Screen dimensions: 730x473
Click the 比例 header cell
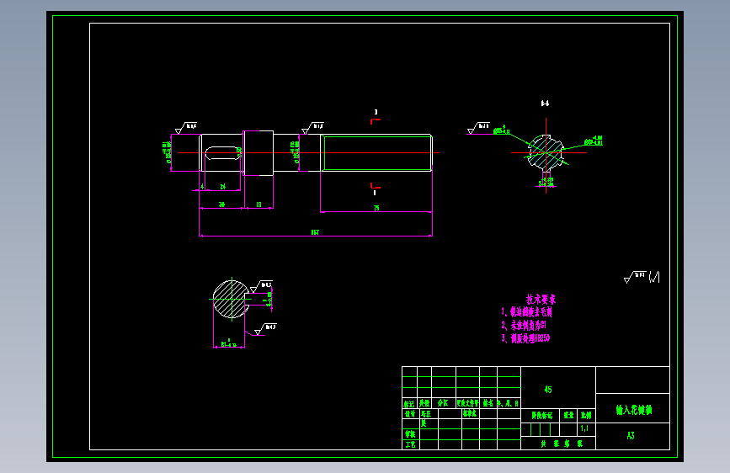pyautogui.click(x=586, y=415)
